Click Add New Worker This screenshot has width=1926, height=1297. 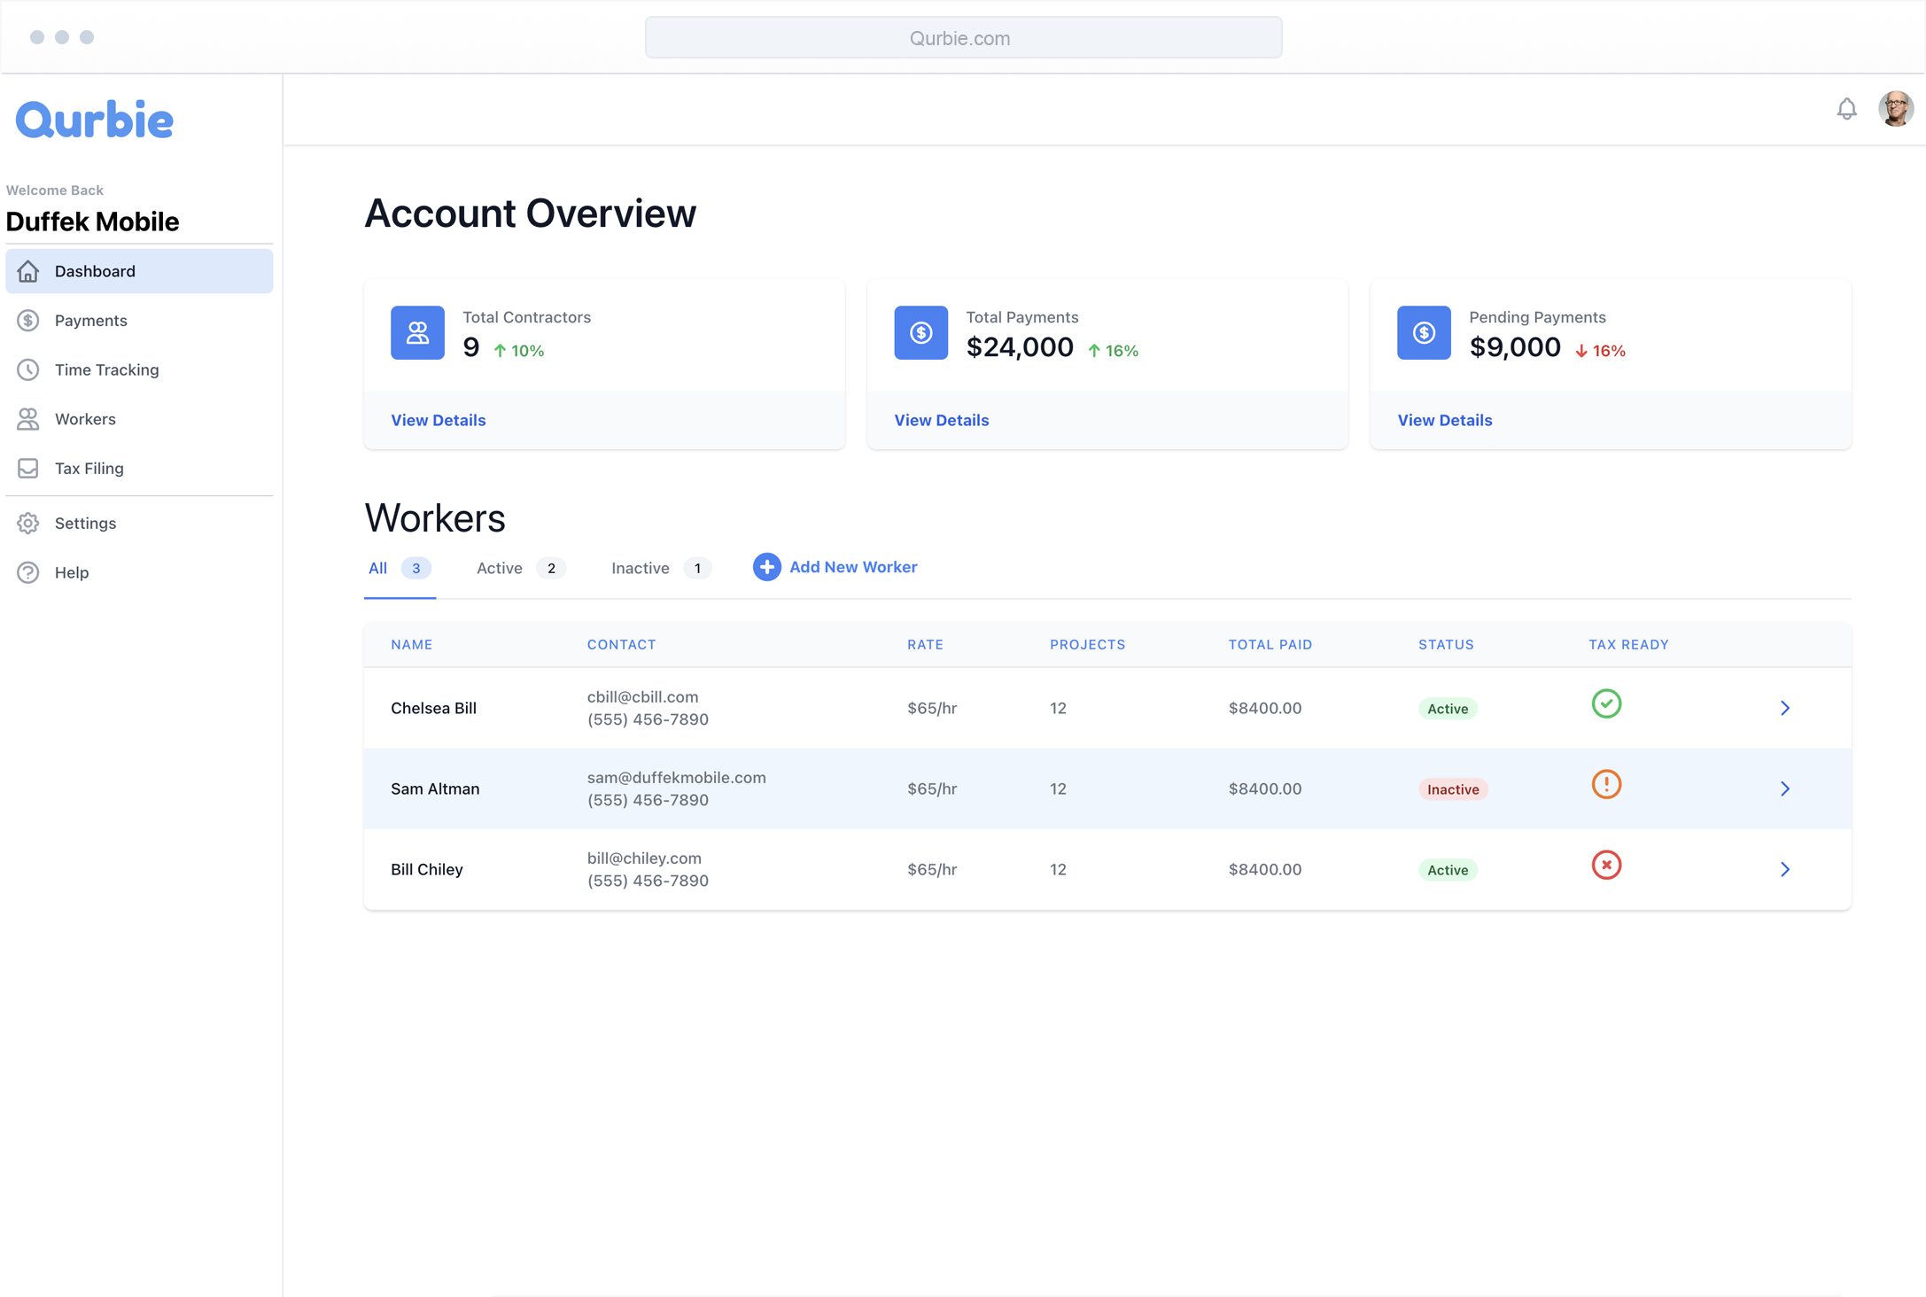point(835,567)
